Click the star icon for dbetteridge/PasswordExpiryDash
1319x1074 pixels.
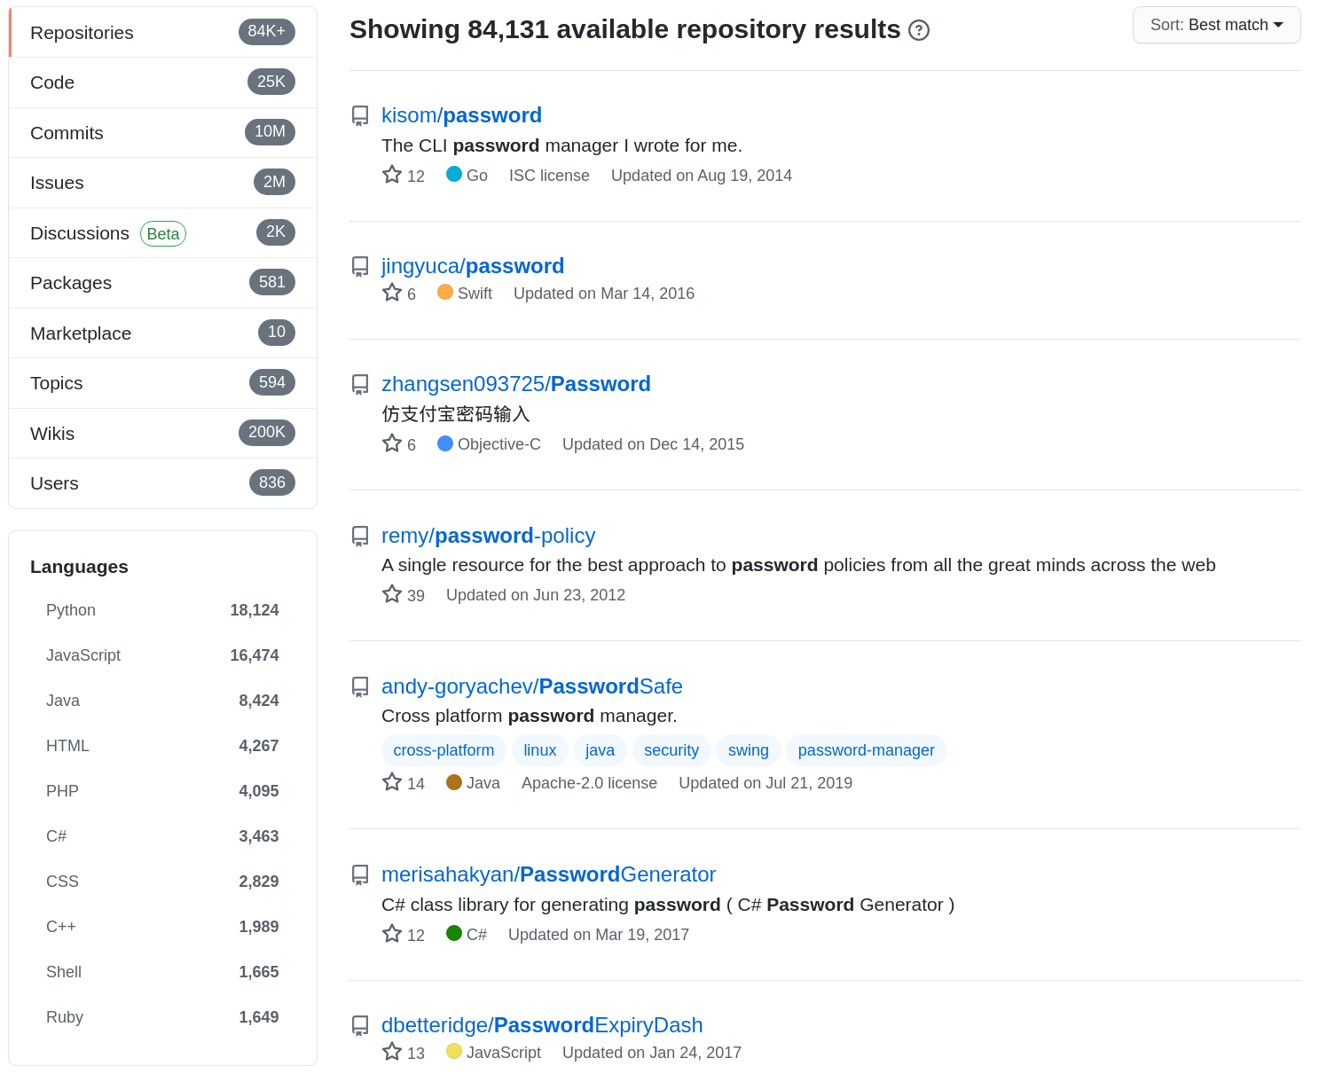(x=392, y=1052)
